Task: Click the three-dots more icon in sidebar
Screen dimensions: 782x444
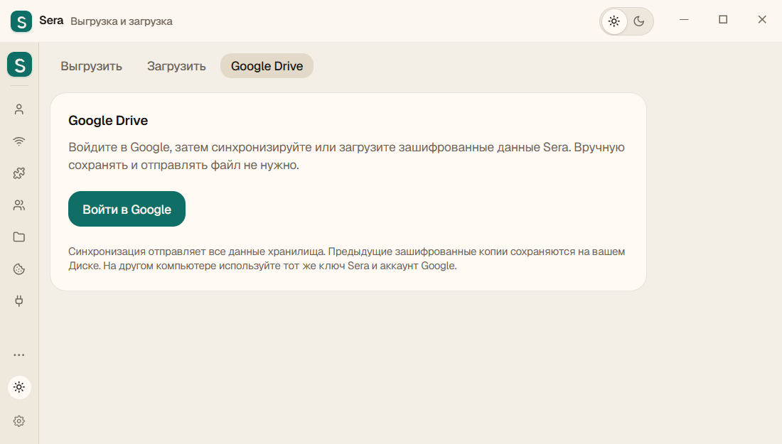Action: [x=19, y=354]
